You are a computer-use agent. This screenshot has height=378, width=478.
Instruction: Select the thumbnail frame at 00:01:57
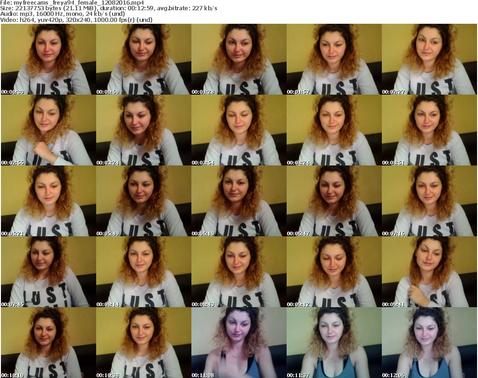pyautogui.click(x=334, y=59)
